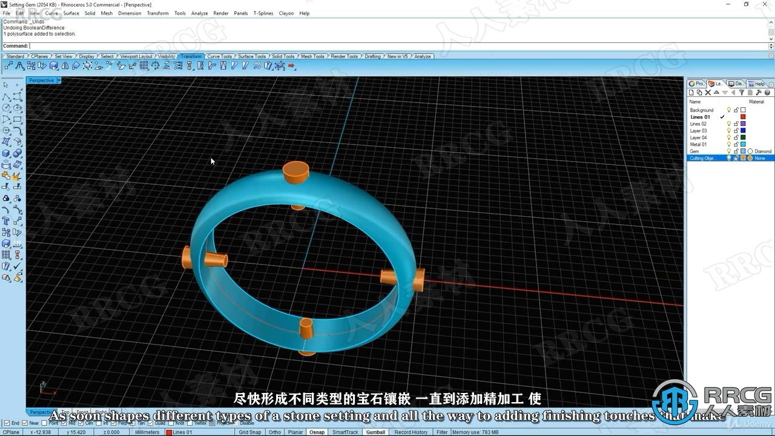Select the Circle tool in left sidebar
Image resolution: width=775 pixels, height=436 pixels.
click(6, 108)
